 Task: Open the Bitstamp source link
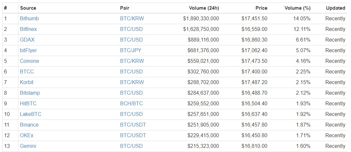[x=30, y=93]
